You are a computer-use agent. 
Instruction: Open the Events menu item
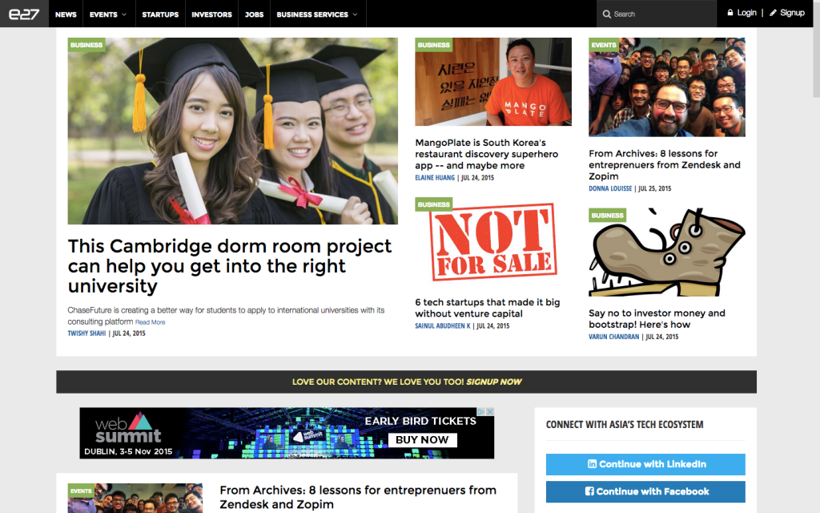pos(103,14)
